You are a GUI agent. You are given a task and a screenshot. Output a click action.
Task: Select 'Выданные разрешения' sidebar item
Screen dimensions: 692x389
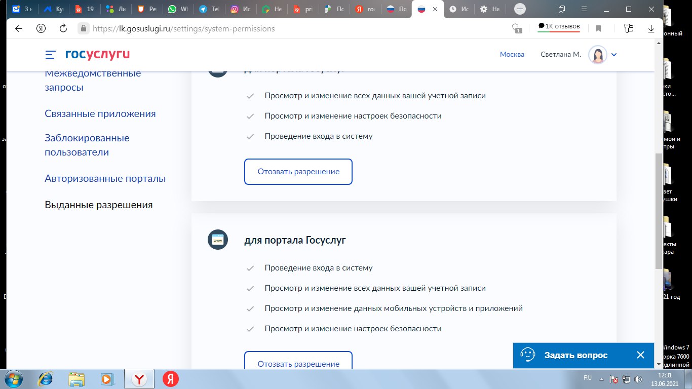click(99, 205)
